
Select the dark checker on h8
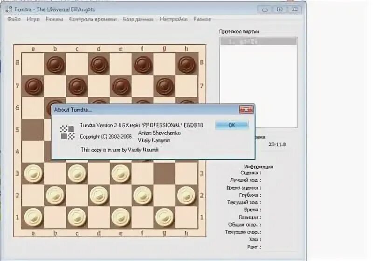click(x=186, y=64)
